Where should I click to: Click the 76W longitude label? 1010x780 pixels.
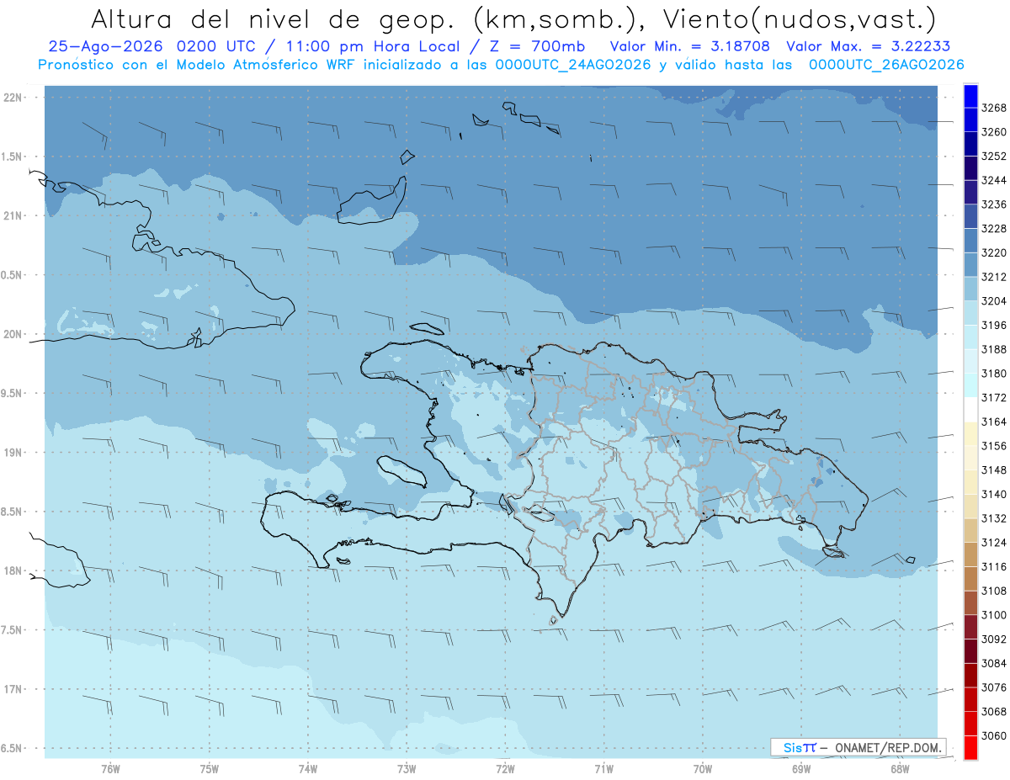click(x=110, y=768)
